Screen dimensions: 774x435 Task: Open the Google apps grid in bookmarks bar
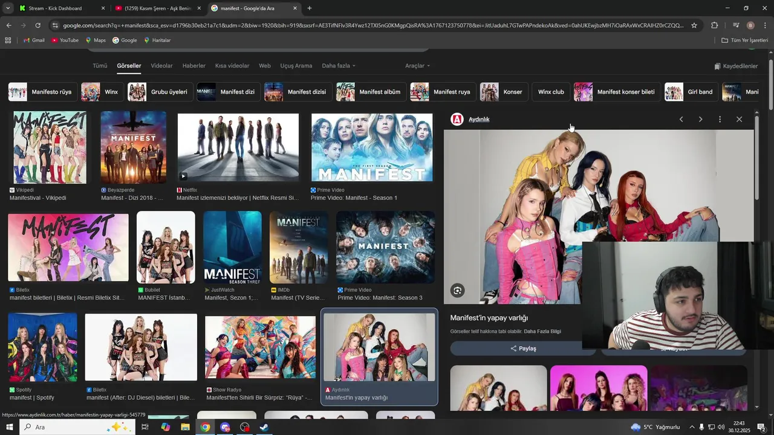click(x=8, y=40)
